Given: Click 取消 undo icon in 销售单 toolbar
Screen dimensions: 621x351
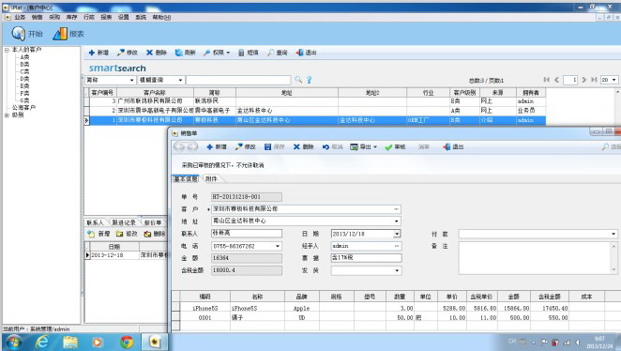Looking at the screenshot, I should [x=326, y=147].
